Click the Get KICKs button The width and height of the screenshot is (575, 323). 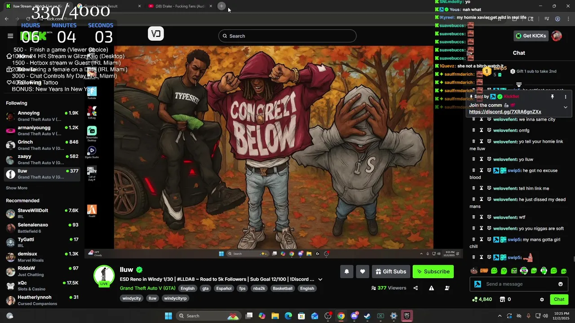531,36
